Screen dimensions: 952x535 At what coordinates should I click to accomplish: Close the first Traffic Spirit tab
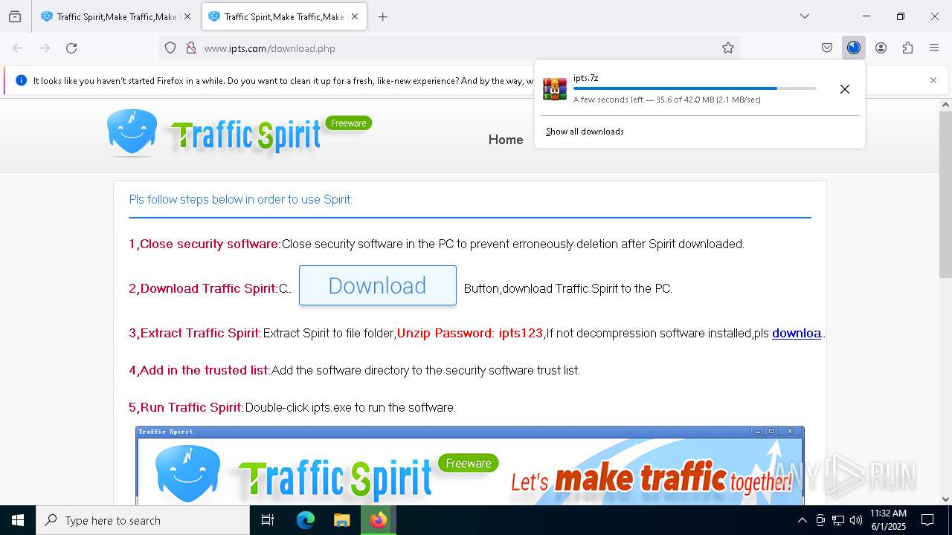[187, 16]
